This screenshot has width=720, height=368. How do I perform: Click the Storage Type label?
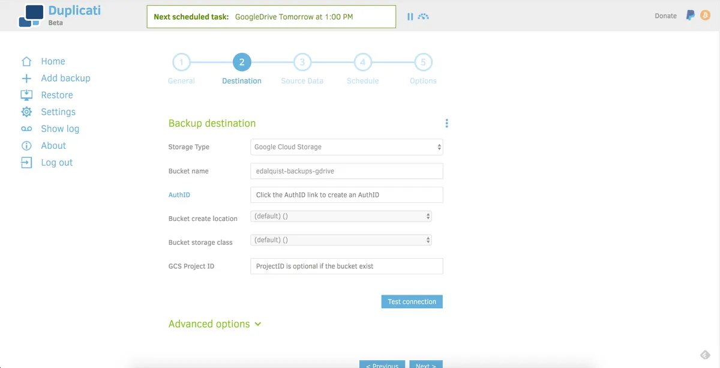point(189,147)
